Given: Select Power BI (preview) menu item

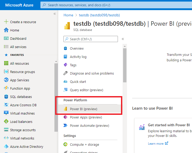Looking at the screenshot, I should [x=89, y=109].
